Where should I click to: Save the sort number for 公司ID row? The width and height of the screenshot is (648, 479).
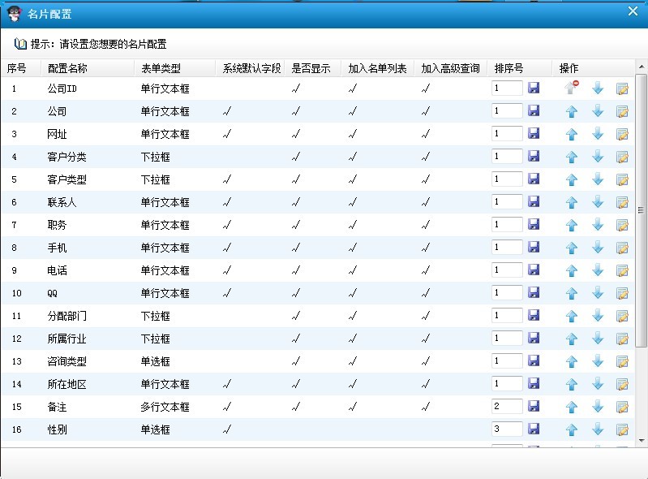(534, 88)
